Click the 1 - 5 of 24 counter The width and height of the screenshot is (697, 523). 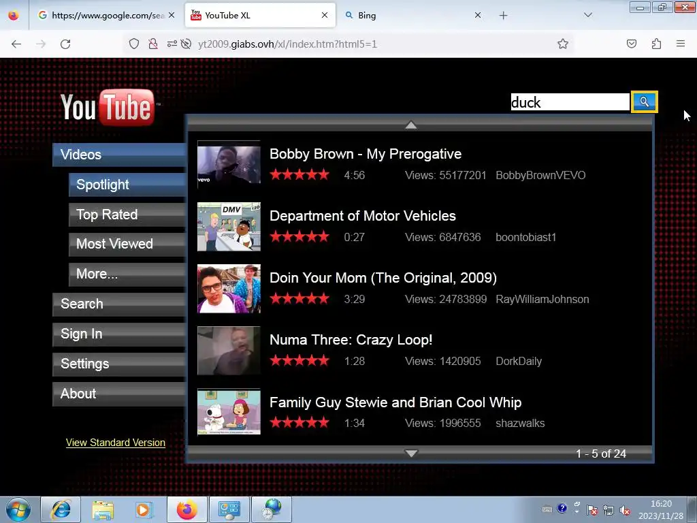[x=601, y=454]
